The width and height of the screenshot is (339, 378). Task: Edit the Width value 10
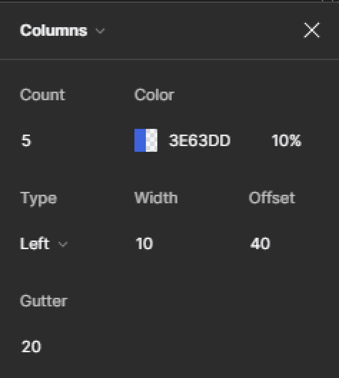click(144, 243)
